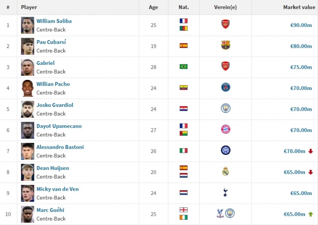Viewport: 318px width, 225px height.
Task: Click the Paris Saint-Germain crest icon
Action: tap(225, 87)
